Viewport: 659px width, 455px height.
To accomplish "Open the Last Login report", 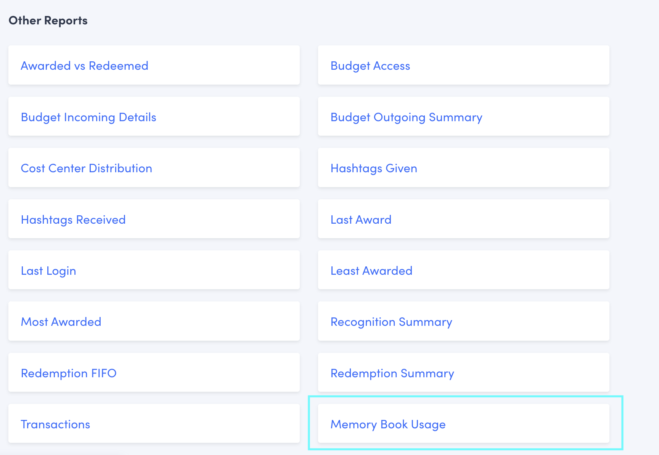I will click(x=48, y=271).
